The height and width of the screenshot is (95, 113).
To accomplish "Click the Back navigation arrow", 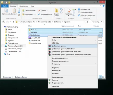I will (x=4, y=22).
